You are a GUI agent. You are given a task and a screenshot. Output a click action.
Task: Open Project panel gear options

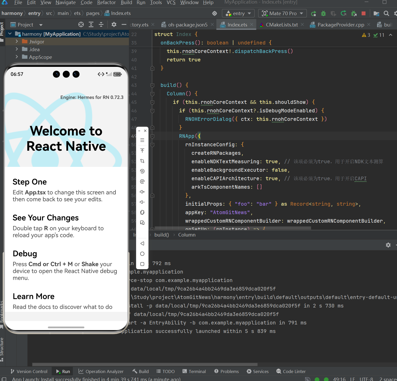pos(114,24)
